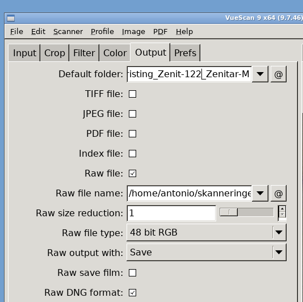Open the Edit menu
This screenshot has height=302, width=303.
[x=38, y=32]
